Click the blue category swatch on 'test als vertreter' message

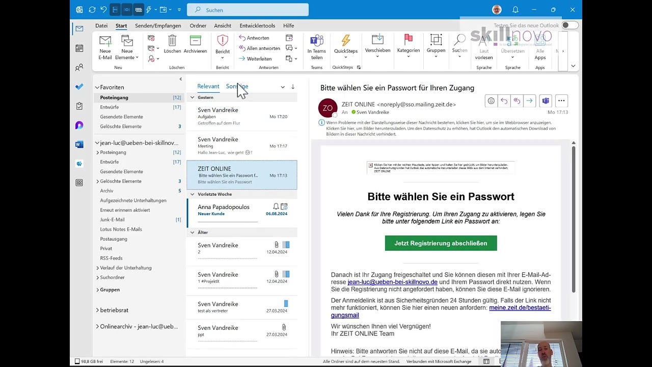point(286,304)
